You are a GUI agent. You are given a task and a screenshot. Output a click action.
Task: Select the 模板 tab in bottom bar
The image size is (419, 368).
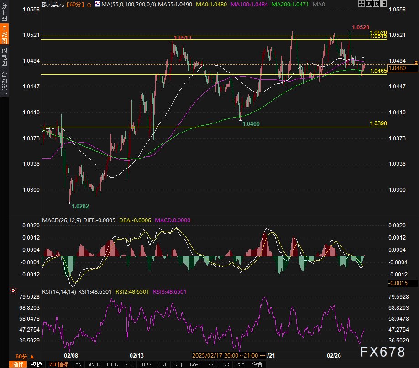click(x=36, y=364)
